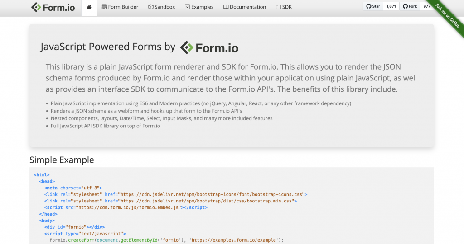This screenshot has width=464, height=244.
Task: Click the checkmark icon beside Examples
Action: click(x=187, y=7)
